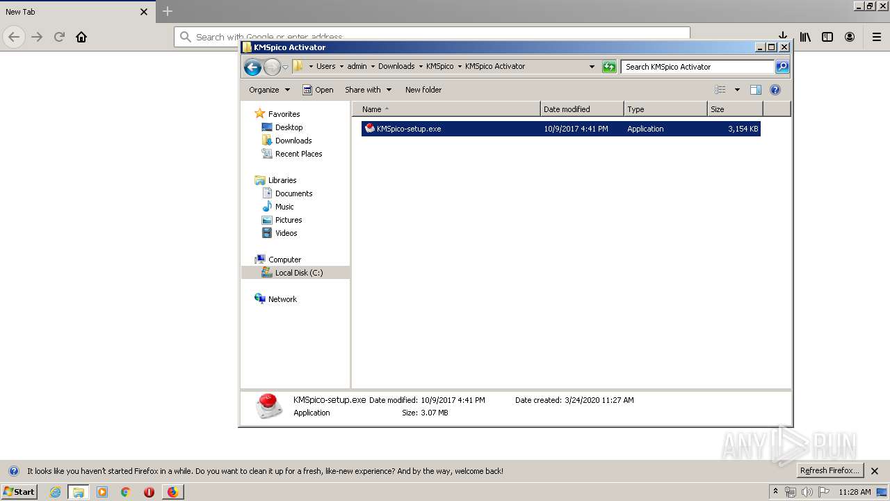This screenshot has height=501, width=890.
Task: Open Desktop in the navigation pane
Action: (282, 127)
